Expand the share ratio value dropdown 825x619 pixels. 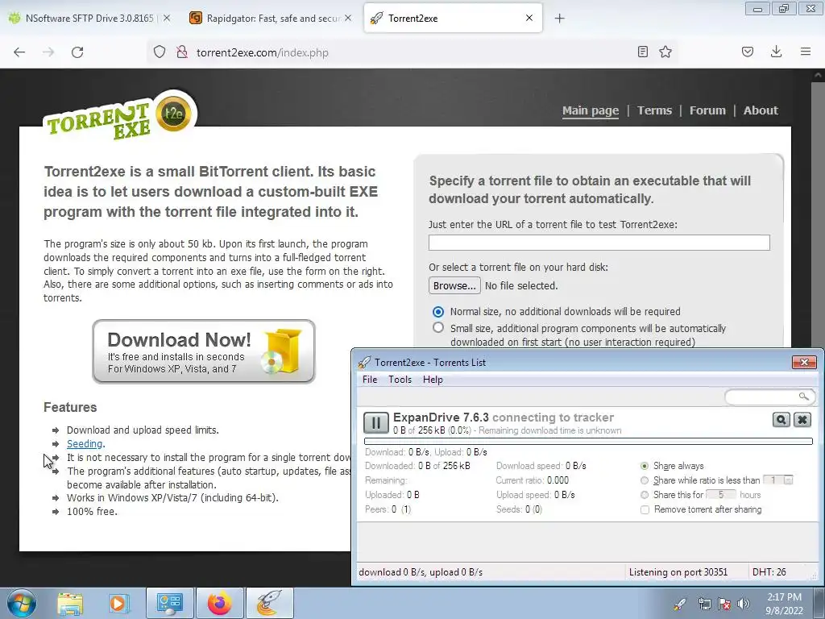pyautogui.click(x=788, y=480)
